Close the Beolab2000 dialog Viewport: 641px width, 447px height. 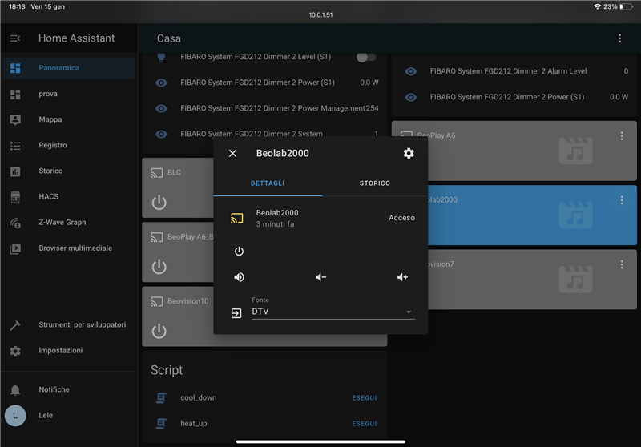[233, 153]
